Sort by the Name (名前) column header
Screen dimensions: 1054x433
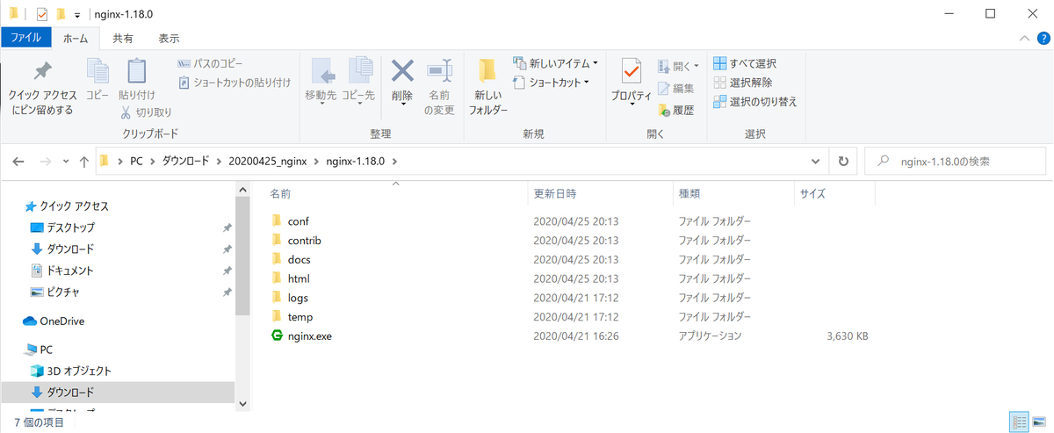tap(280, 192)
